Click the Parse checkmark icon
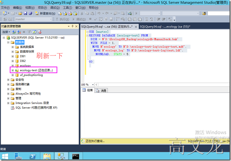 click(95, 19)
